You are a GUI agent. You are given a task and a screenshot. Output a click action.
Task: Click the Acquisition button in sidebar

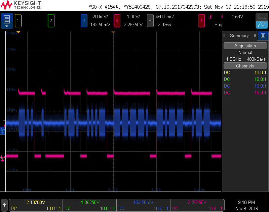tap(245, 46)
